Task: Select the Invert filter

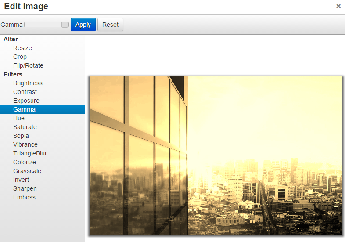Action: [x=21, y=180]
